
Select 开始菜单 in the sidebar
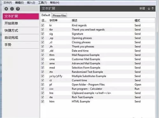pos(21,23)
